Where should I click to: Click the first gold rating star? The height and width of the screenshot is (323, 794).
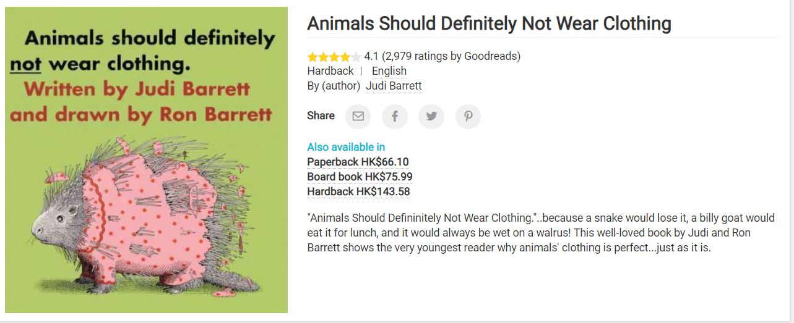[313, 57]
